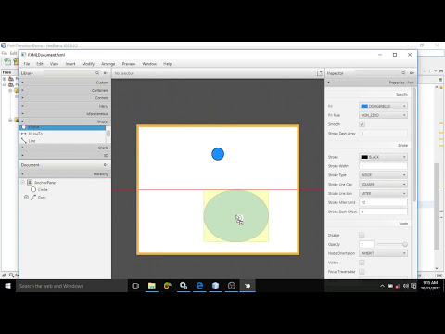Image resolution: width=445 pixels, height=334 pixels.
Task: Open the Arrange menu
Action: coord(108,64)
